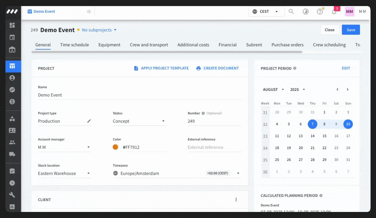
Task: Open the truck Vehicles icon in the sidebar
Action: click(12, 154)
